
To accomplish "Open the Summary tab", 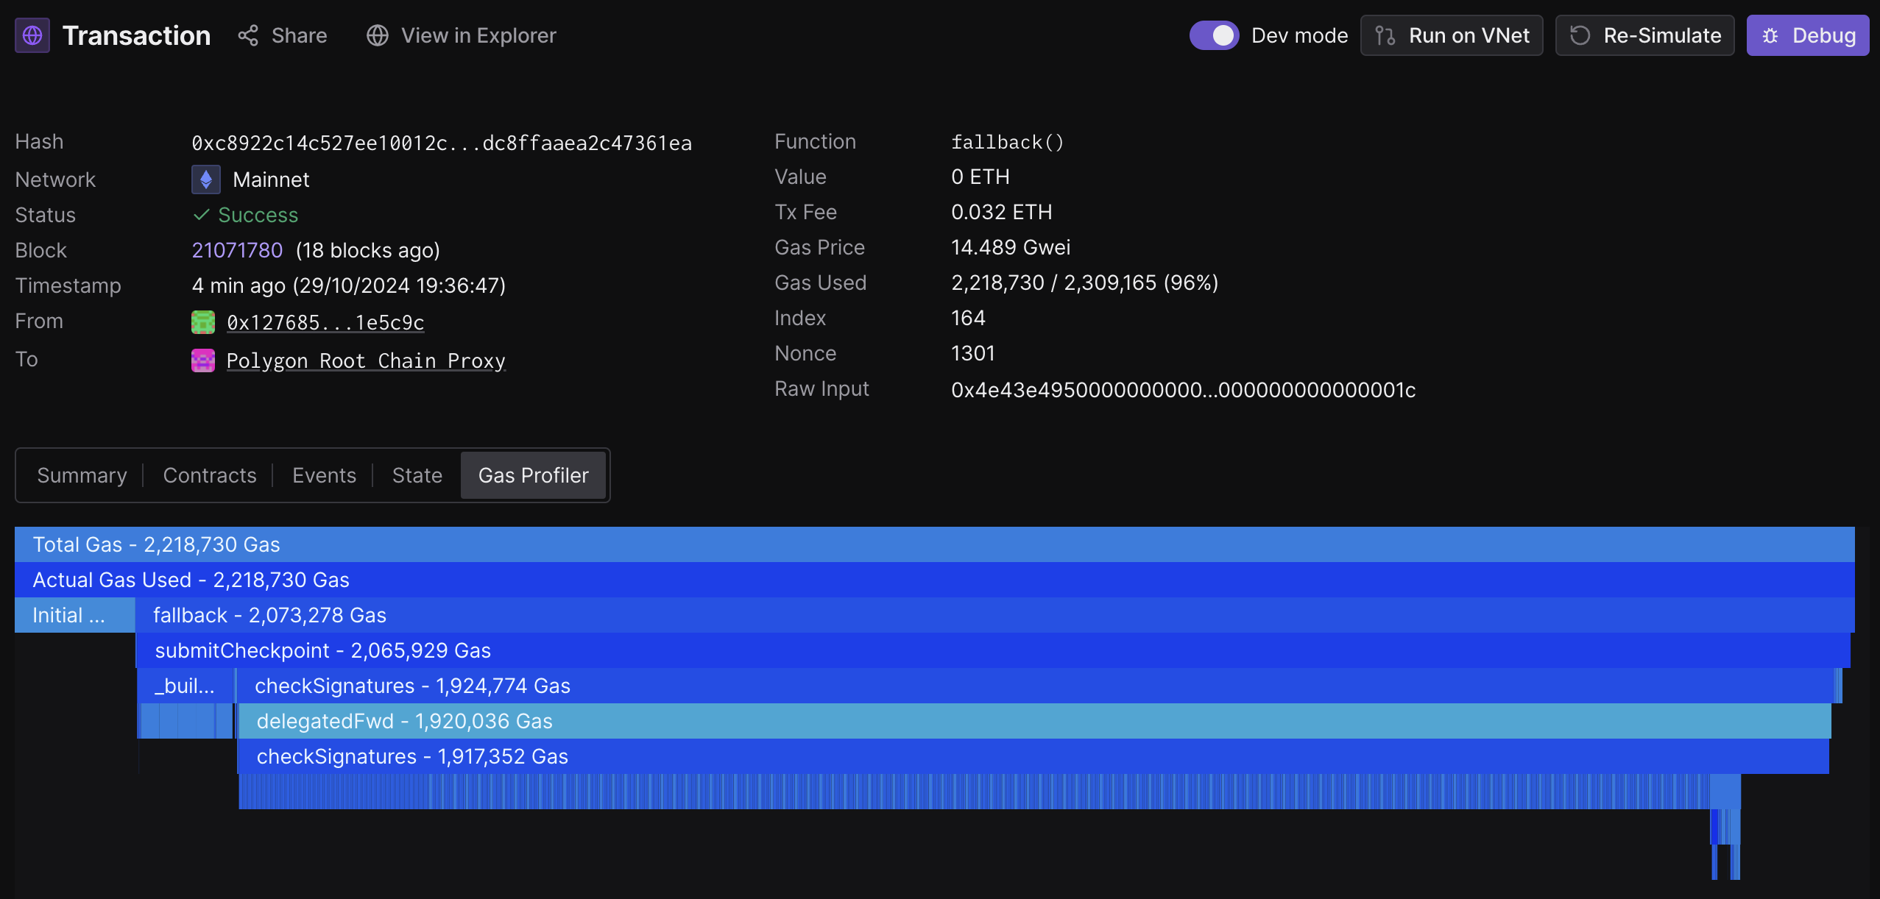I will click(82, 475).
